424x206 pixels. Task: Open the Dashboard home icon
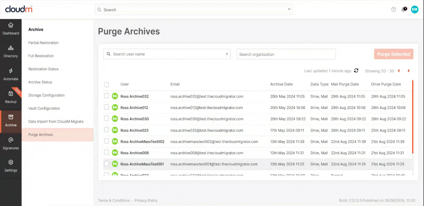click(11, 25)
